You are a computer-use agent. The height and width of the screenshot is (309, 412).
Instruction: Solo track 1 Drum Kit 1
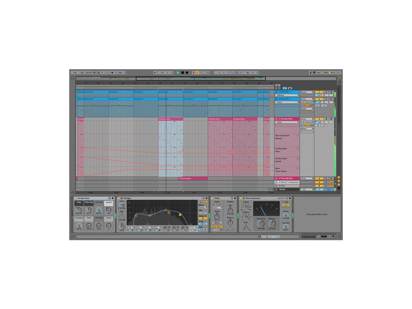(x=326, y=92)
